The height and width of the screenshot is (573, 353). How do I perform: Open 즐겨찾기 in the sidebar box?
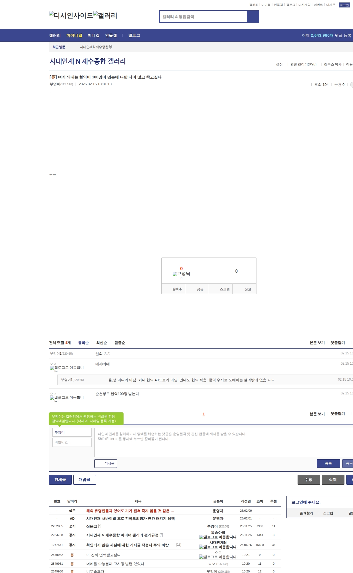(x=306, y=513)
